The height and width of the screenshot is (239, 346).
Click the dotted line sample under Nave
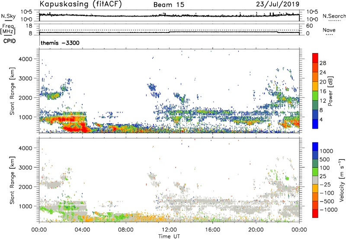(329, 35)
